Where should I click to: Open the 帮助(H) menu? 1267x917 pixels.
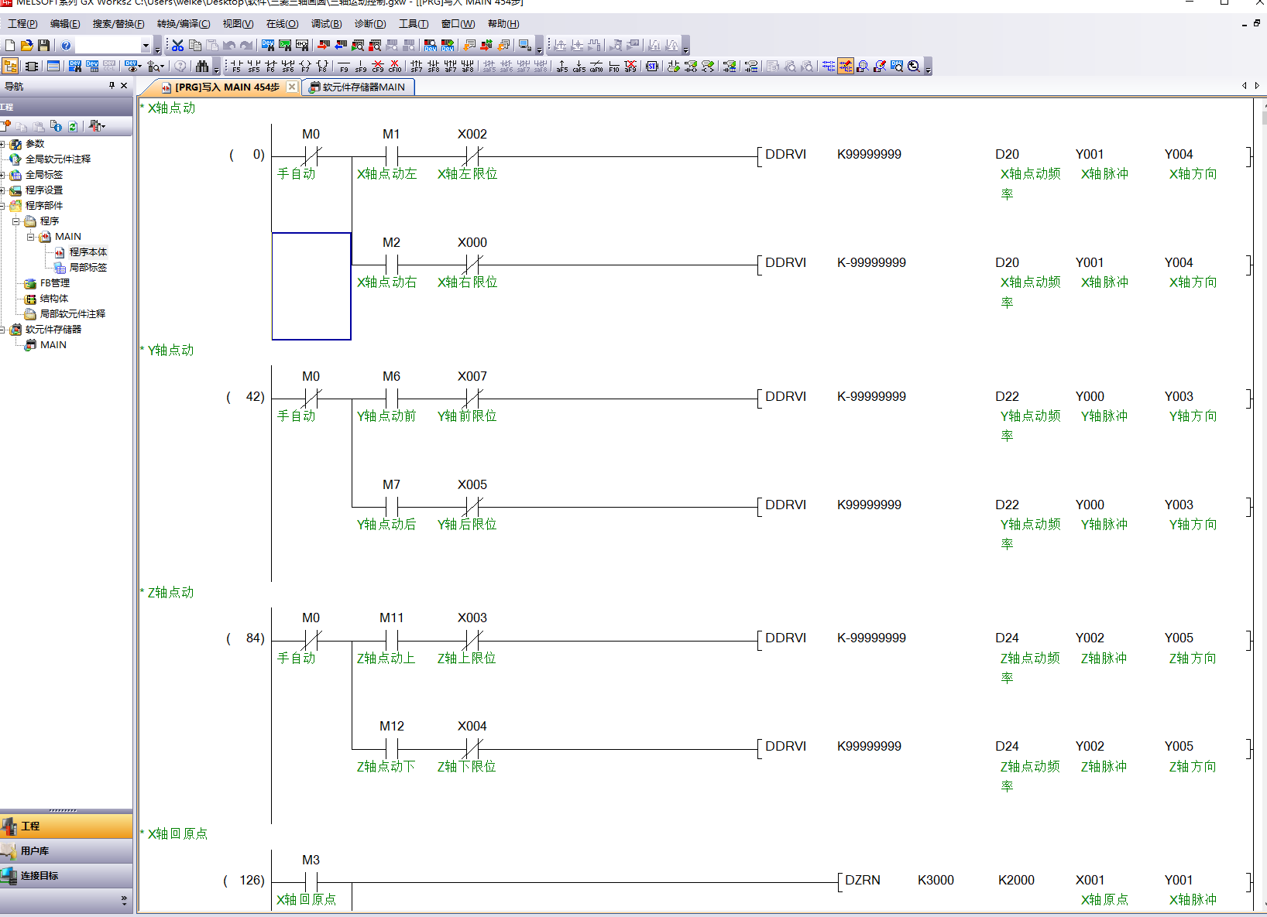tap(503, 24)
